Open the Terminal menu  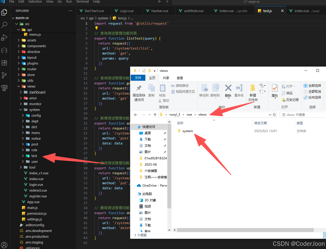[82, 2]
